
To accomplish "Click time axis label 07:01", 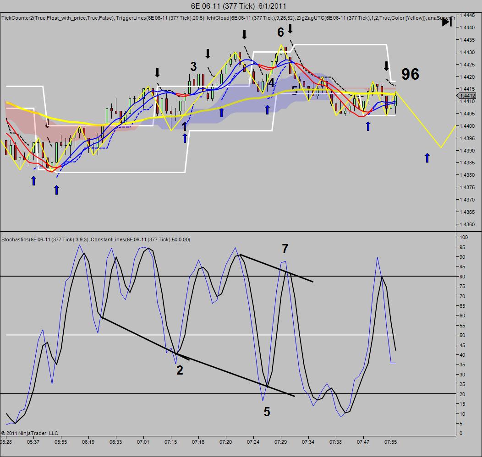I will tap(143, 442).
